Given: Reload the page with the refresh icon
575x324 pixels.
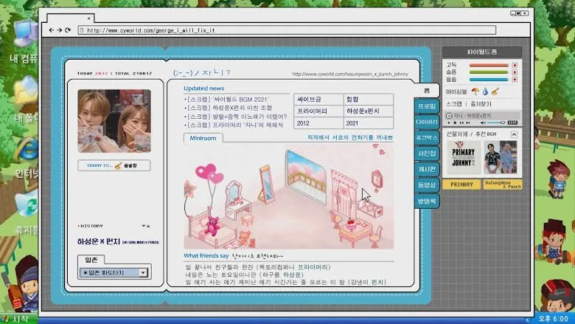Looking at the screenshot, I should click(68, 30).
